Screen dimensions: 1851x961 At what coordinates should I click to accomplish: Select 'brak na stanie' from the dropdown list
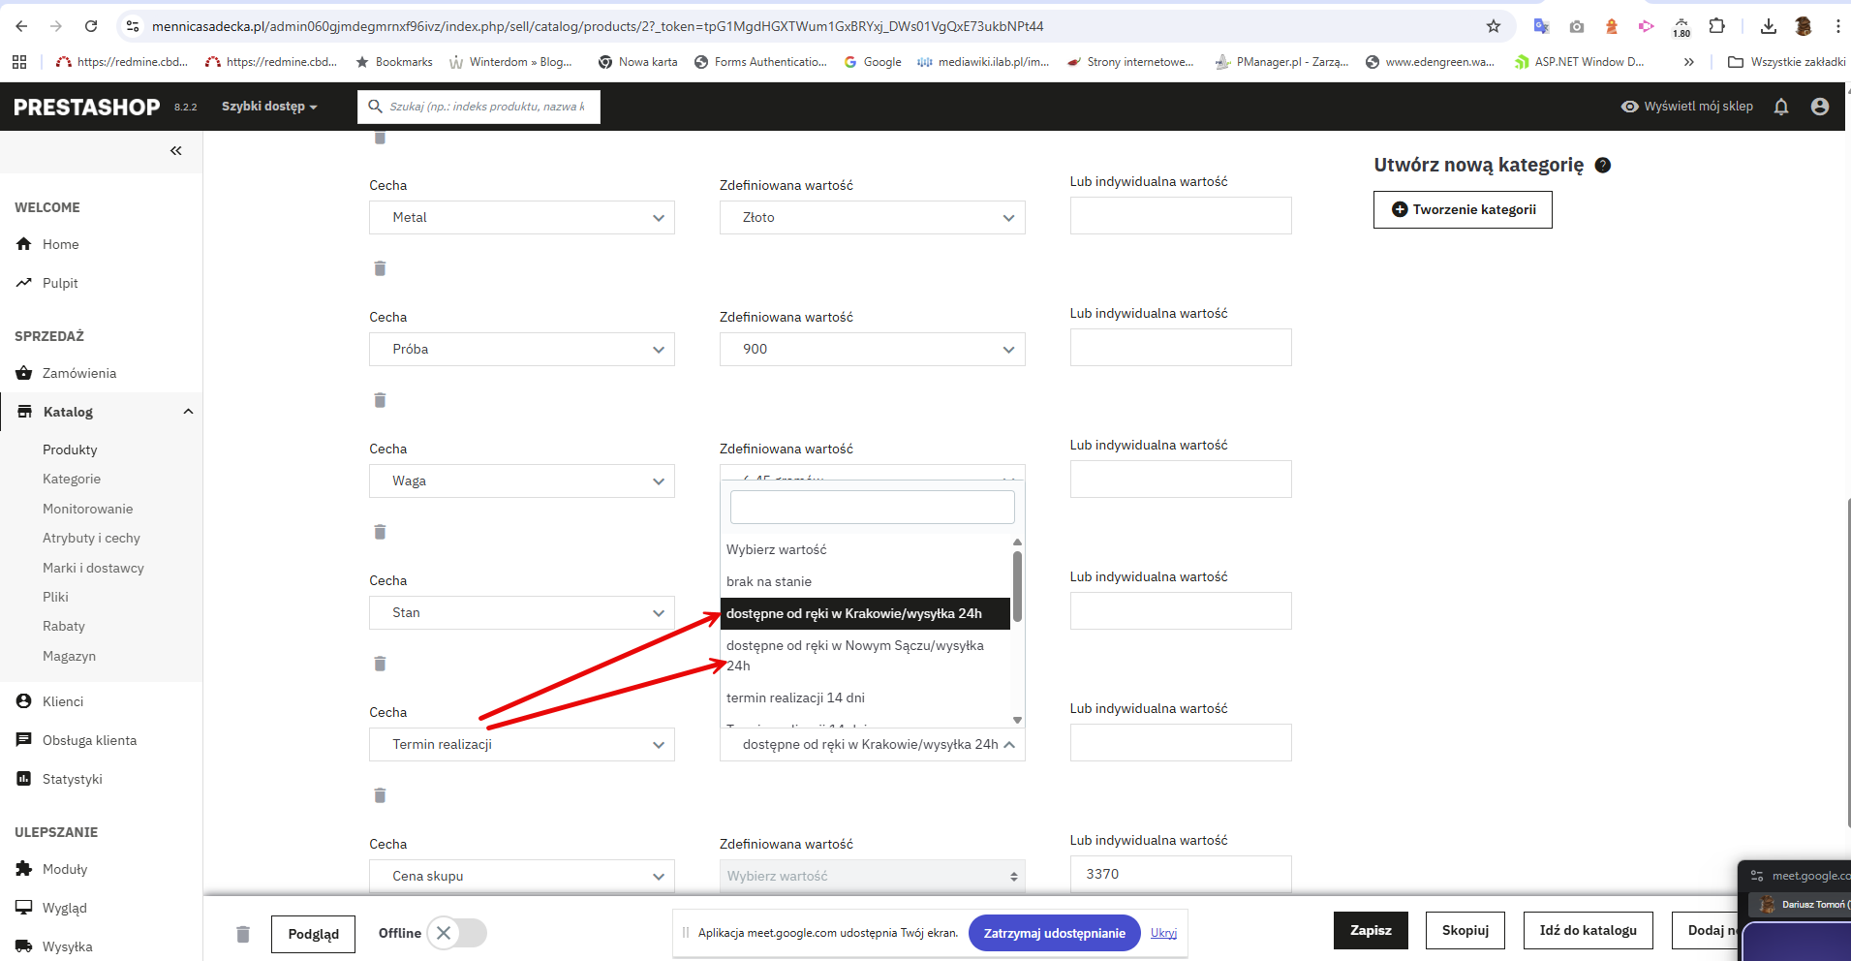[x=769, y=581]
